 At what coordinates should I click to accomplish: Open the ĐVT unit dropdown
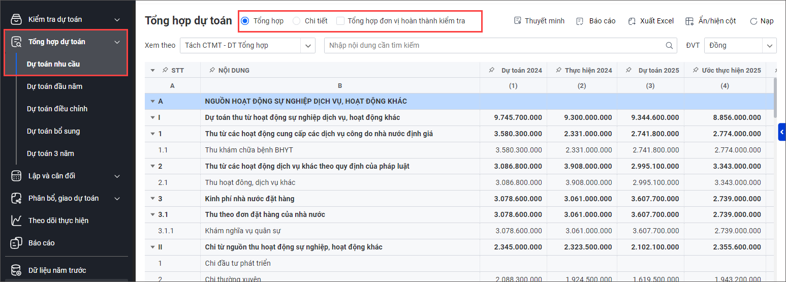(x=740, y=45)
